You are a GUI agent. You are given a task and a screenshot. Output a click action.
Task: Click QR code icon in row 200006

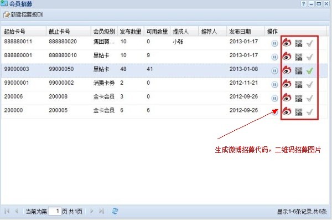(299, 98)
